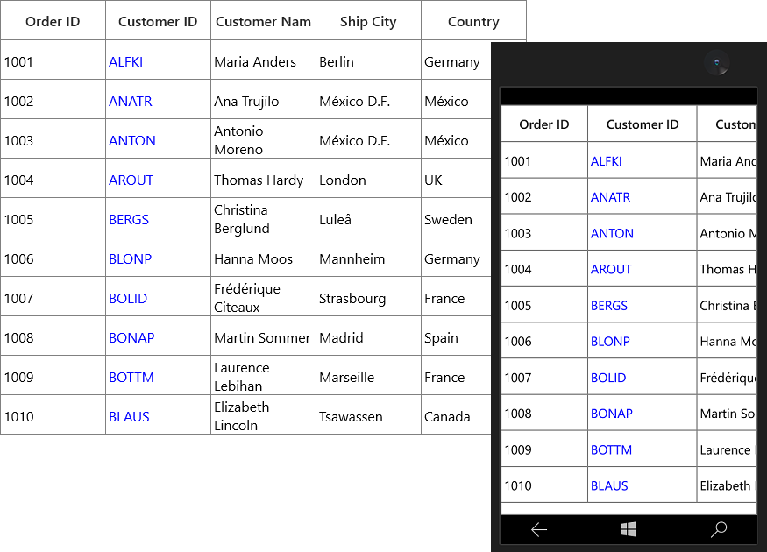This screenshot has width=767, height=552.
Task: Tap AROUT link in phone grid
Action: pos(611,269)
